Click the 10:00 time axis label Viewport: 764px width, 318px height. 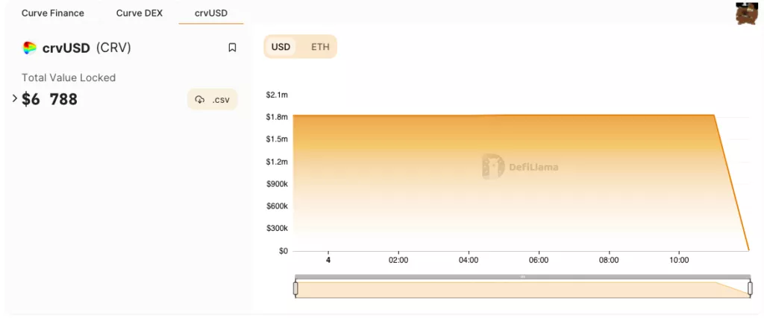679,261
